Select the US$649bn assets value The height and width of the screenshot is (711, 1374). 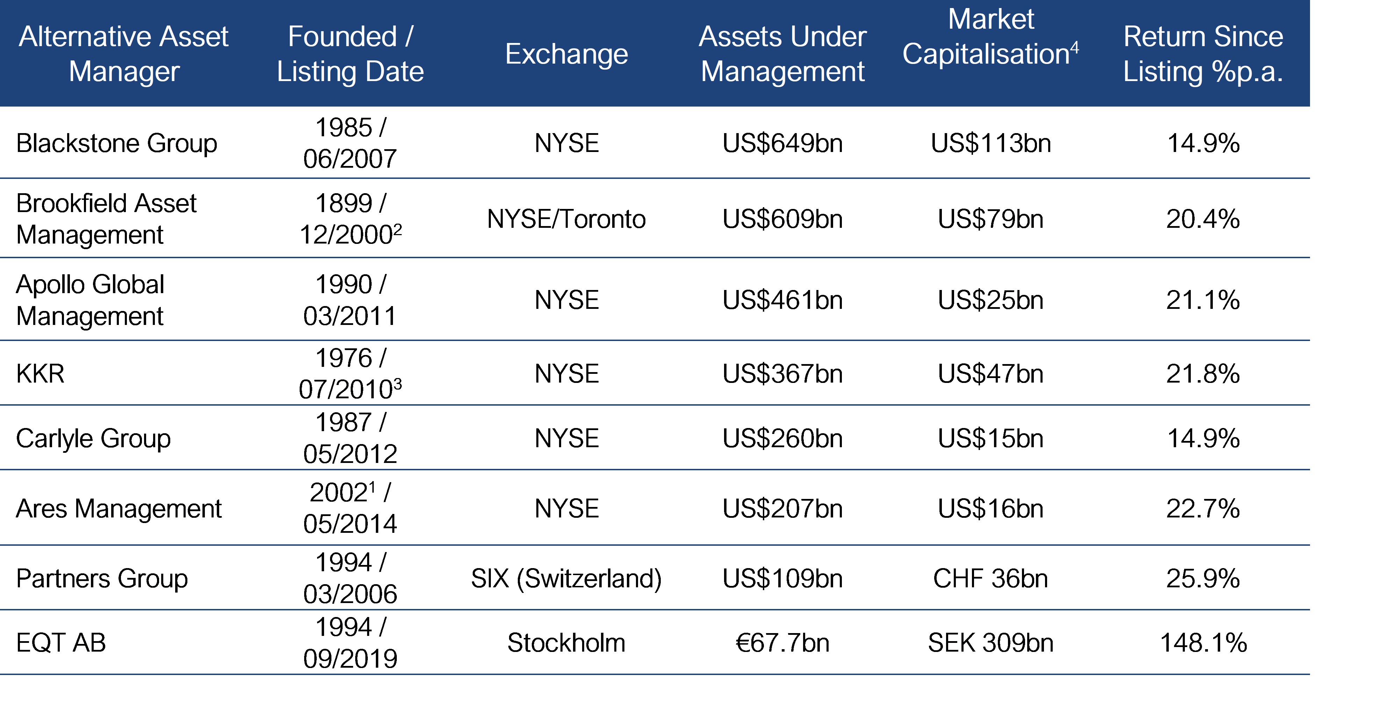tap(782, 143)
